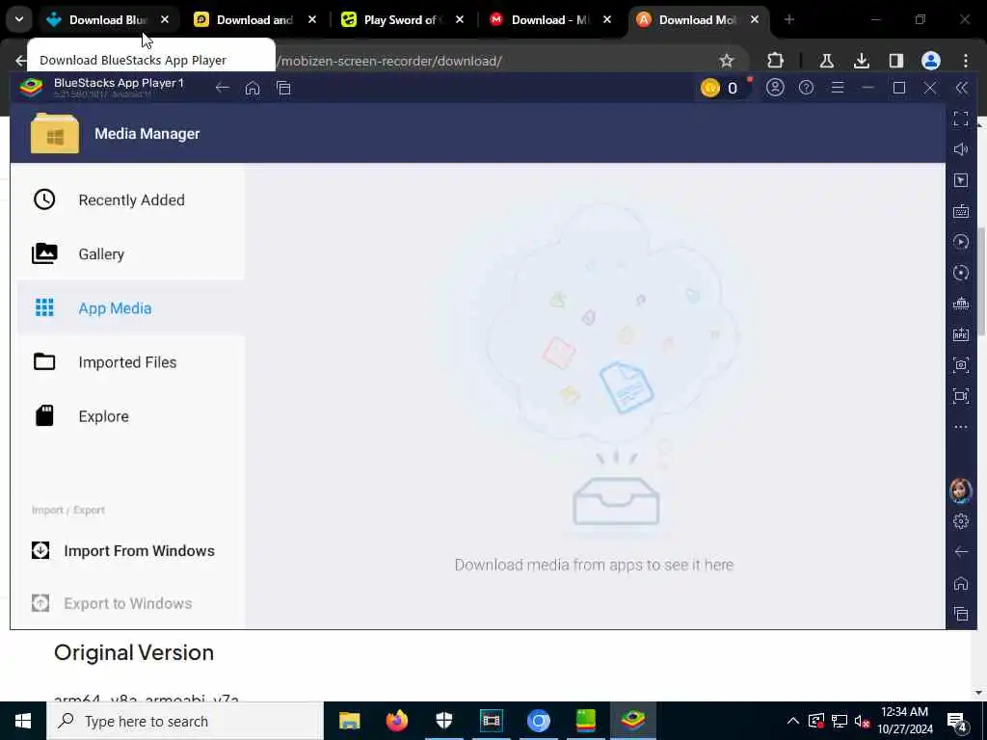This screenshot has width=987, height=740.
Task: Collapse the BlueStacks side toolbar
Action: (x=961, y=88)
